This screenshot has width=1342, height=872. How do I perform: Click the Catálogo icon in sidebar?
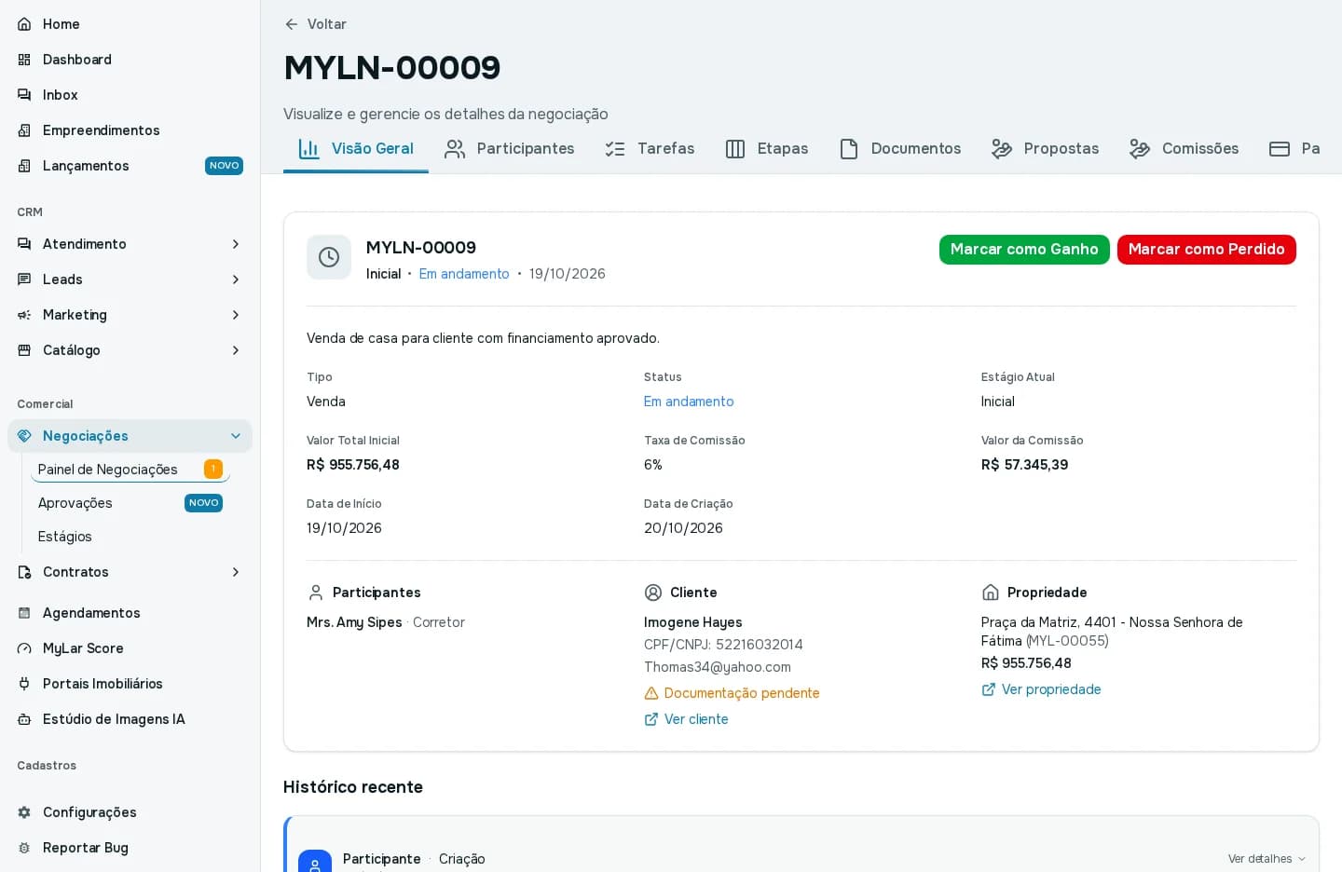coord(24,350)
